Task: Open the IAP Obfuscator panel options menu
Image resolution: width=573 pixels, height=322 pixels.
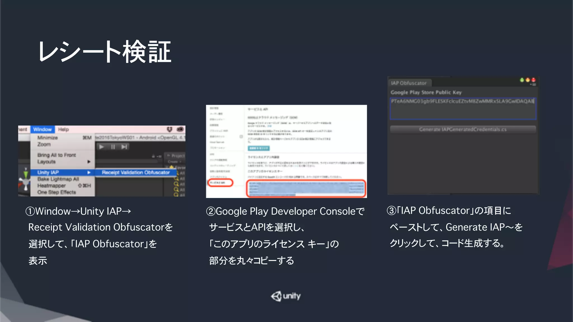Action: click(x=533, y=84)
